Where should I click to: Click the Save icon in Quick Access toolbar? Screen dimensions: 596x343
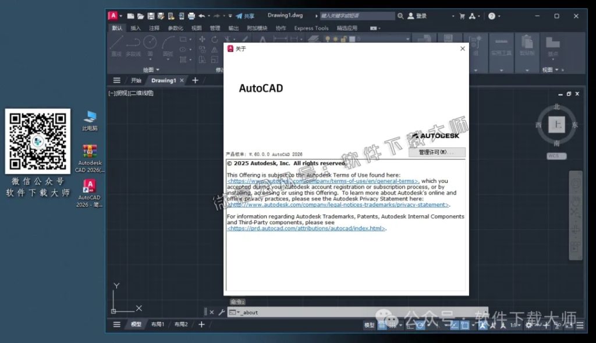point(151,15)
